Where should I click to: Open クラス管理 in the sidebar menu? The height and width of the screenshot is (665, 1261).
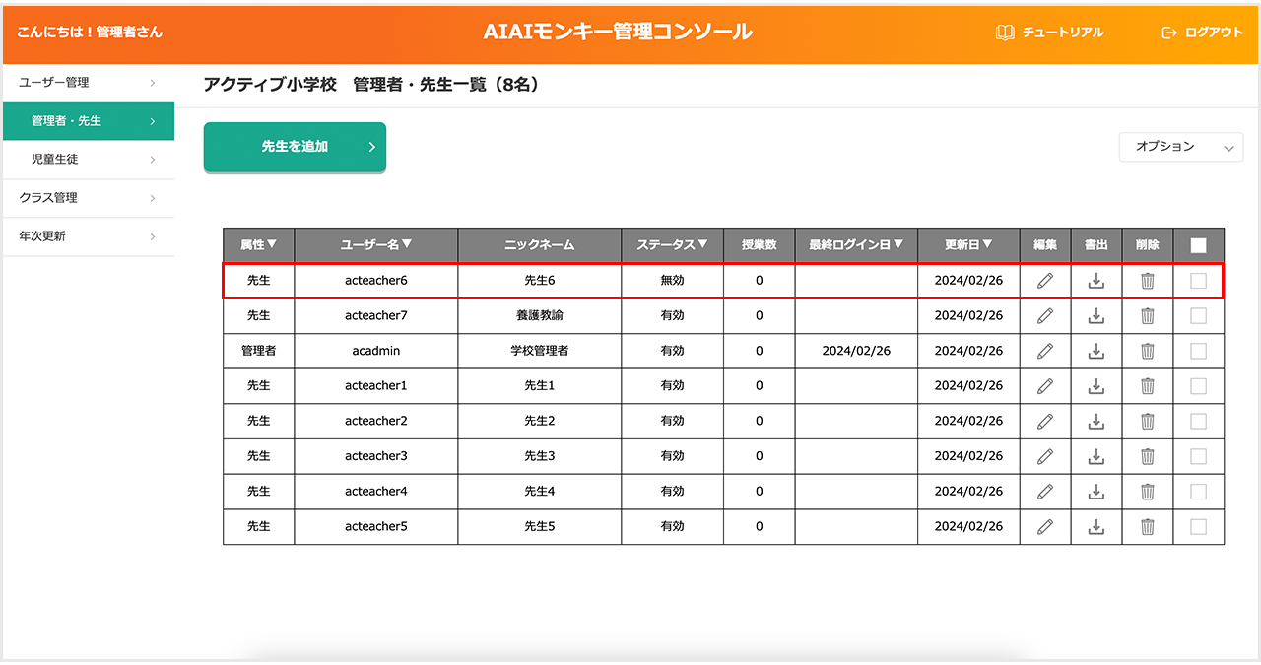[x=89, y=198]
